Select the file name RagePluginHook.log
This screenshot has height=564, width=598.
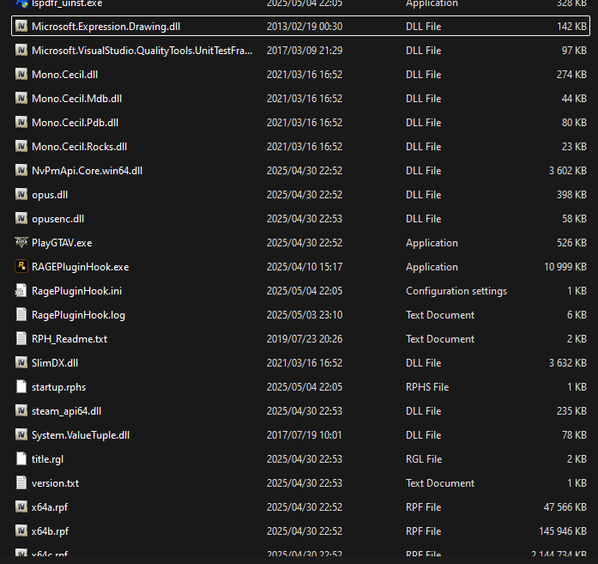78,315
